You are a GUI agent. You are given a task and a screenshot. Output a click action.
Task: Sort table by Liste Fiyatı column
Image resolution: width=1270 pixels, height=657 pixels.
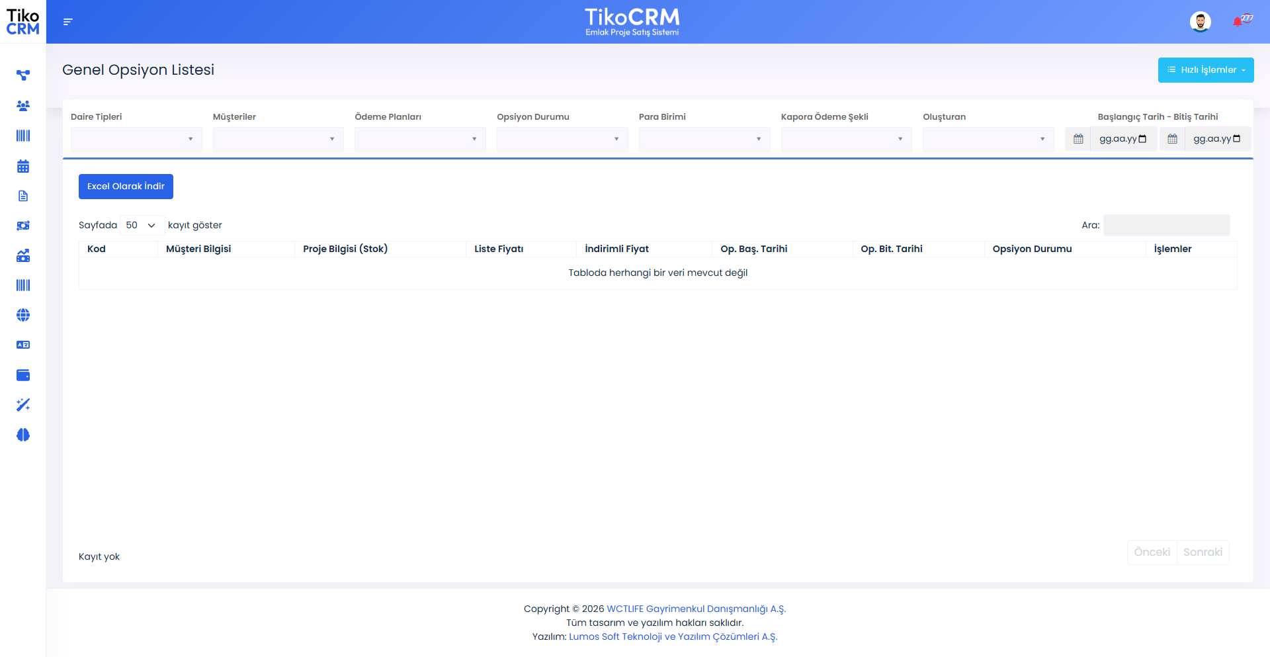tap(499, 249)
